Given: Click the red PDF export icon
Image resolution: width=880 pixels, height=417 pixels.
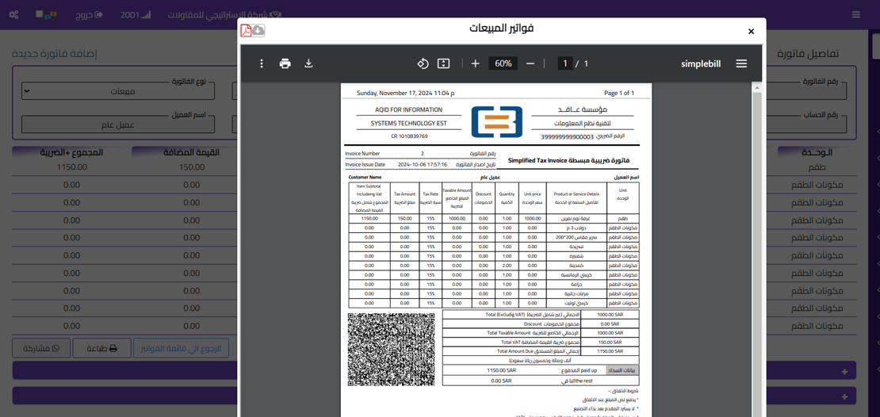Looking at the screenshot, I should [x=246, y=30].
